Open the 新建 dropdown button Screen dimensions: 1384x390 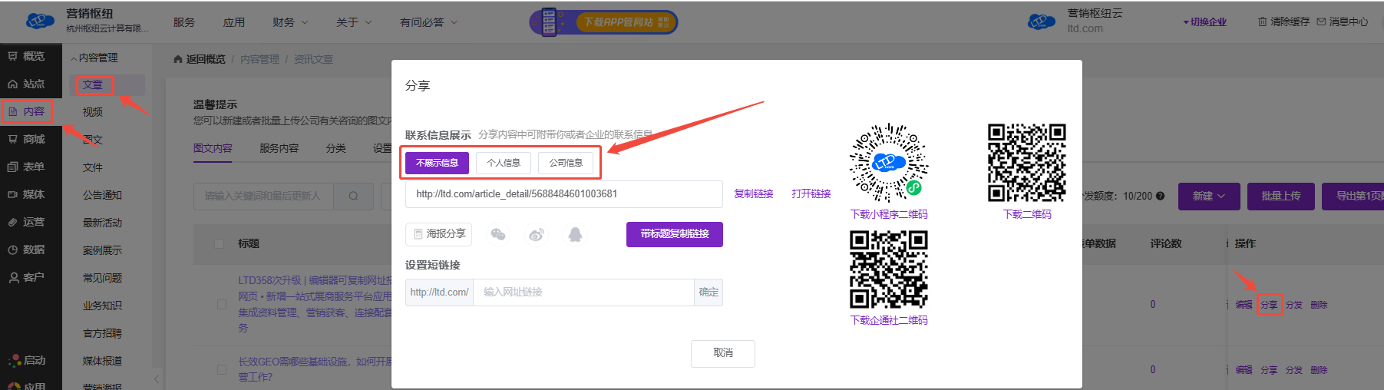pos(1208,197)
